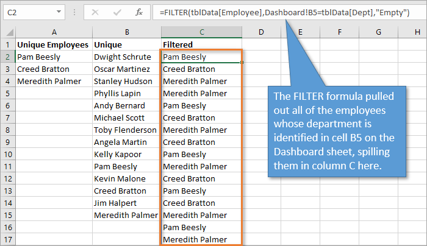The width and height of the screenshot is (427, 246).
Task: Open the Name Box dropdown arrow
Action: [x=58, y=12]
